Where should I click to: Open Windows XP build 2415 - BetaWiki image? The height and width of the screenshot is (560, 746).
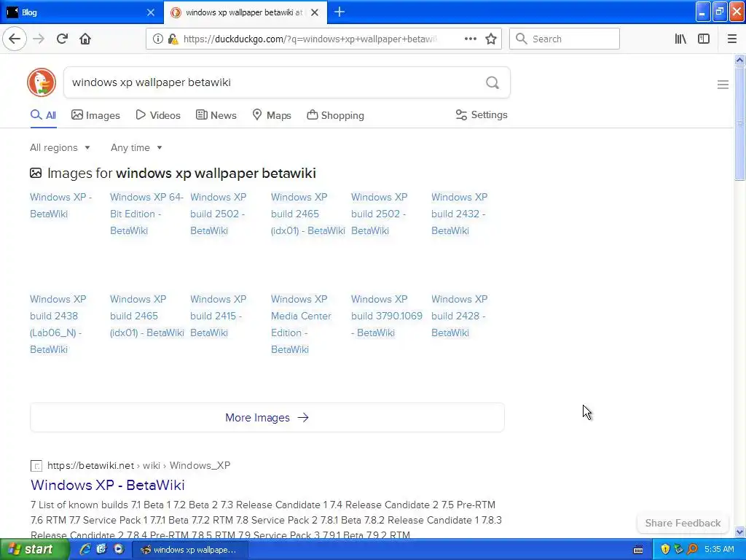click(219, 316)
